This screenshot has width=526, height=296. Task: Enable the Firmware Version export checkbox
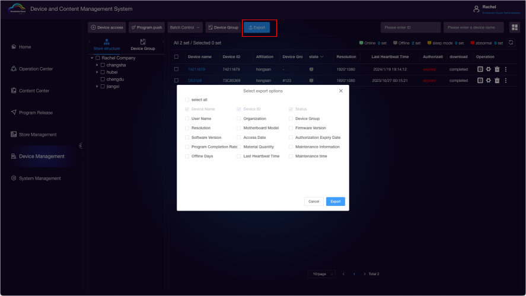click(x=291, y=128)
